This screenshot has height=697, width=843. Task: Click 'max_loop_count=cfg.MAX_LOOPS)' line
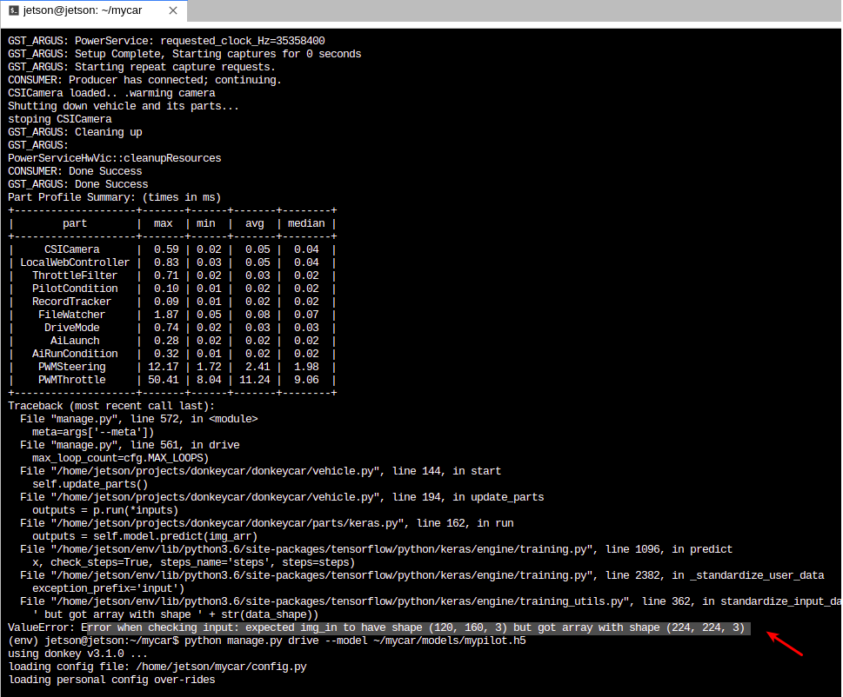click(x=120, y=458)
